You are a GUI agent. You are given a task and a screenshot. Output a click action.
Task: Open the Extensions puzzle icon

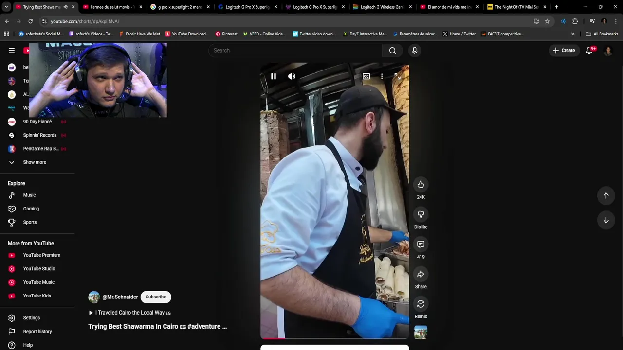[x=575, y=21]
